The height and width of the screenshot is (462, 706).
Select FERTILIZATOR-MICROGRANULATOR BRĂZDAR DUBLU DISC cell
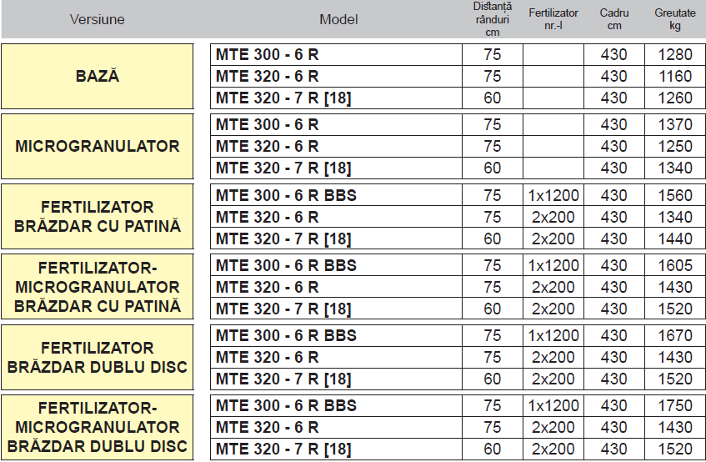tap(98, 427)
